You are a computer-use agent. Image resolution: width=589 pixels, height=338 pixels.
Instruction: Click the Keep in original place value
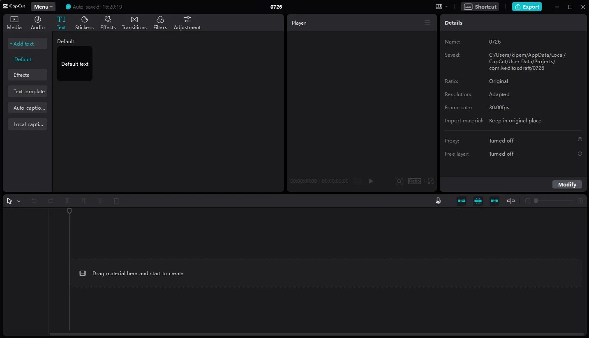[515, 120]
